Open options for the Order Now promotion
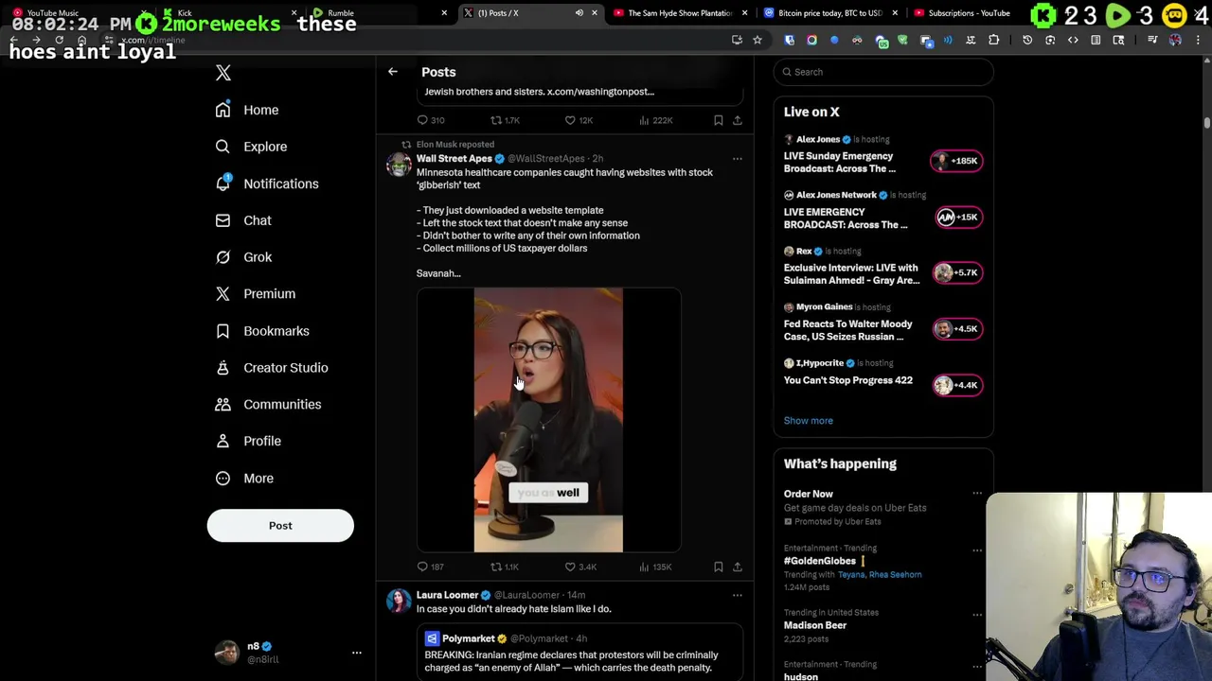Screen dimensions: 1212x681 coord(977,494)
